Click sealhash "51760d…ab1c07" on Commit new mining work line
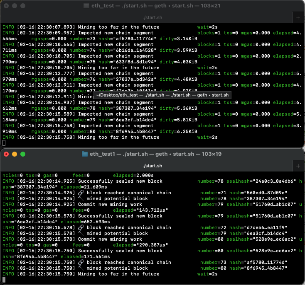The width and height of the screenshot is (305, 285). click(x=261, y=204)
